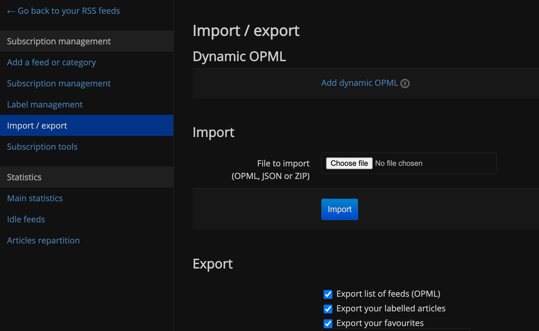Viewport: 539px width, 331px height.
Task: Click Add dynamic OPML link
Action: click(x=360, y=83)
